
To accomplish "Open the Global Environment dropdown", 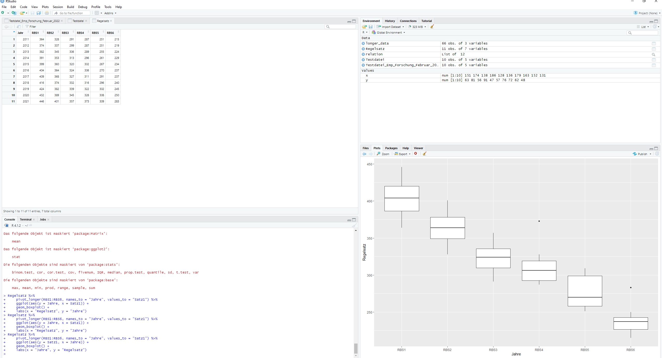I will [390, 33].
